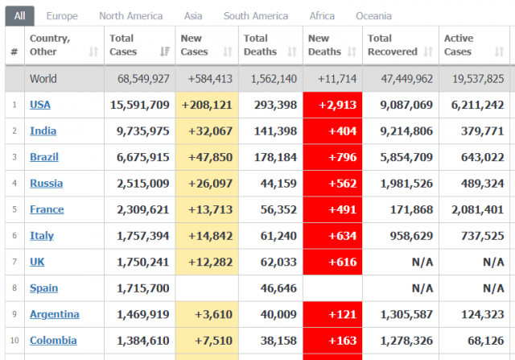
Task: Click the # column header
Action: [14, 52]
